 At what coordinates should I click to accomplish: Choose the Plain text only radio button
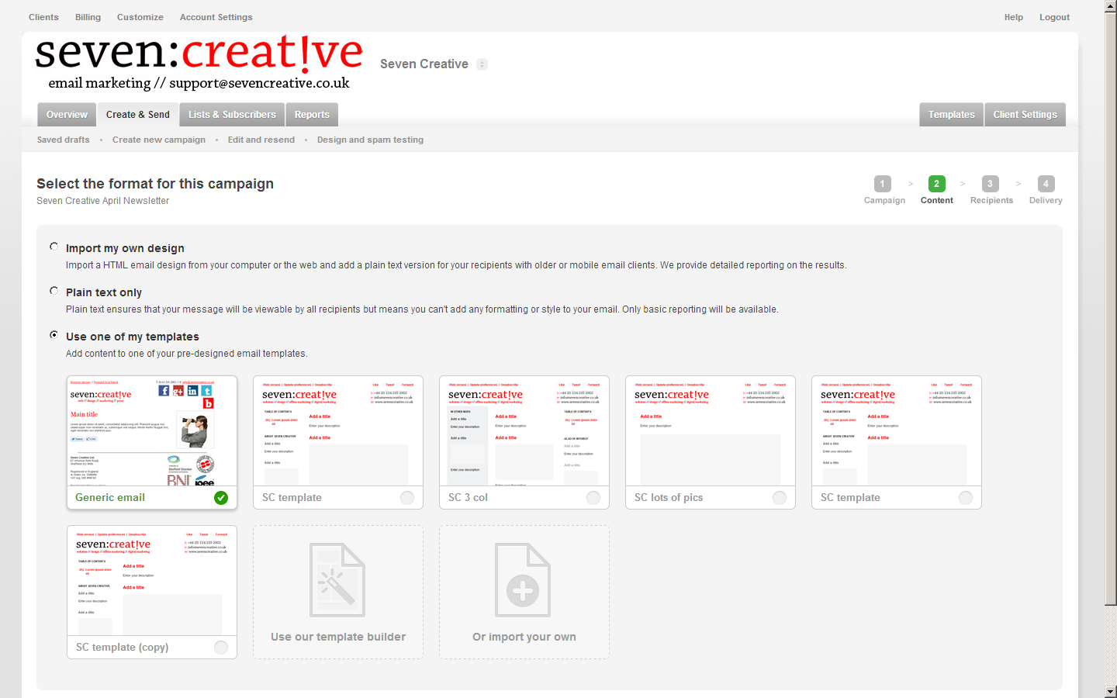[x=54, y=291]
